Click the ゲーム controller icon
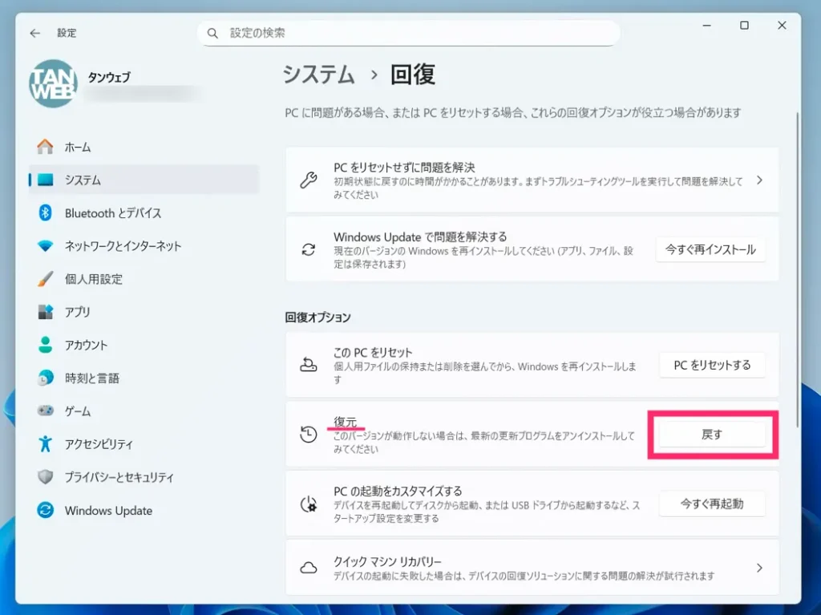 coord(46,411)
